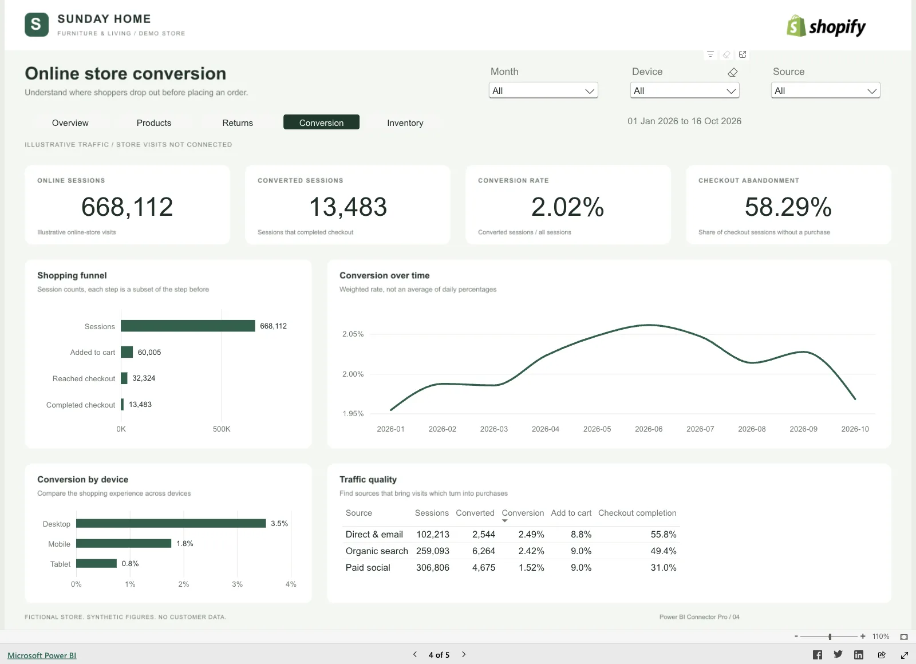
Task: Click the 6,264 converted cell
Action: [x=484, y=551]
